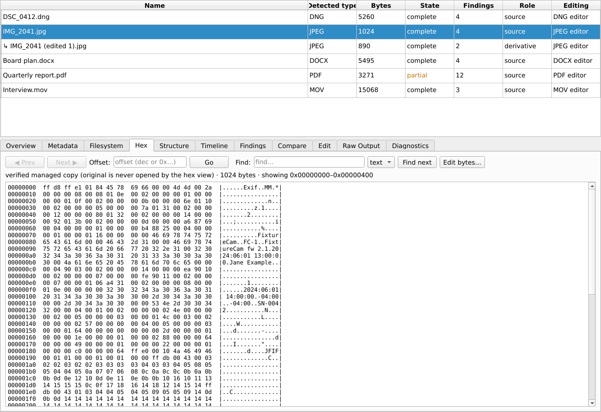This screenshot has width=601, height=412.
Task: Click the Prev page button
Action: click(x=25, y=162)
